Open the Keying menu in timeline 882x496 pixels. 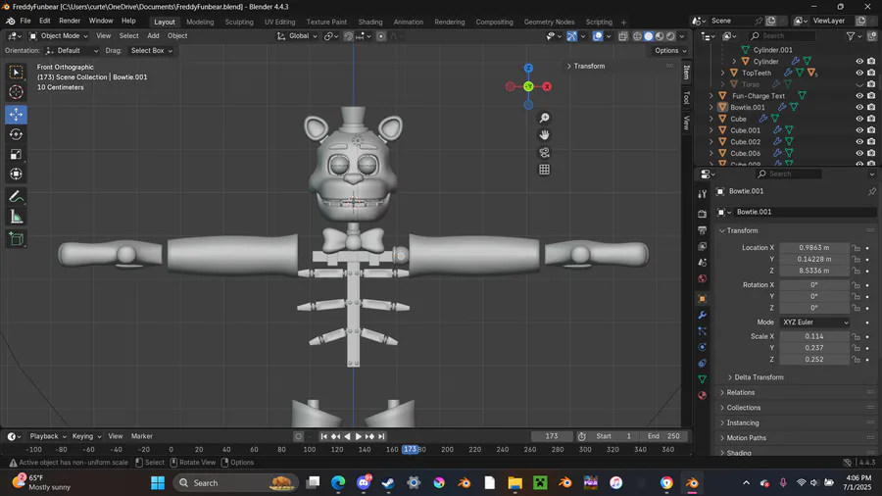pyautogui.click(x=86, y=436)
